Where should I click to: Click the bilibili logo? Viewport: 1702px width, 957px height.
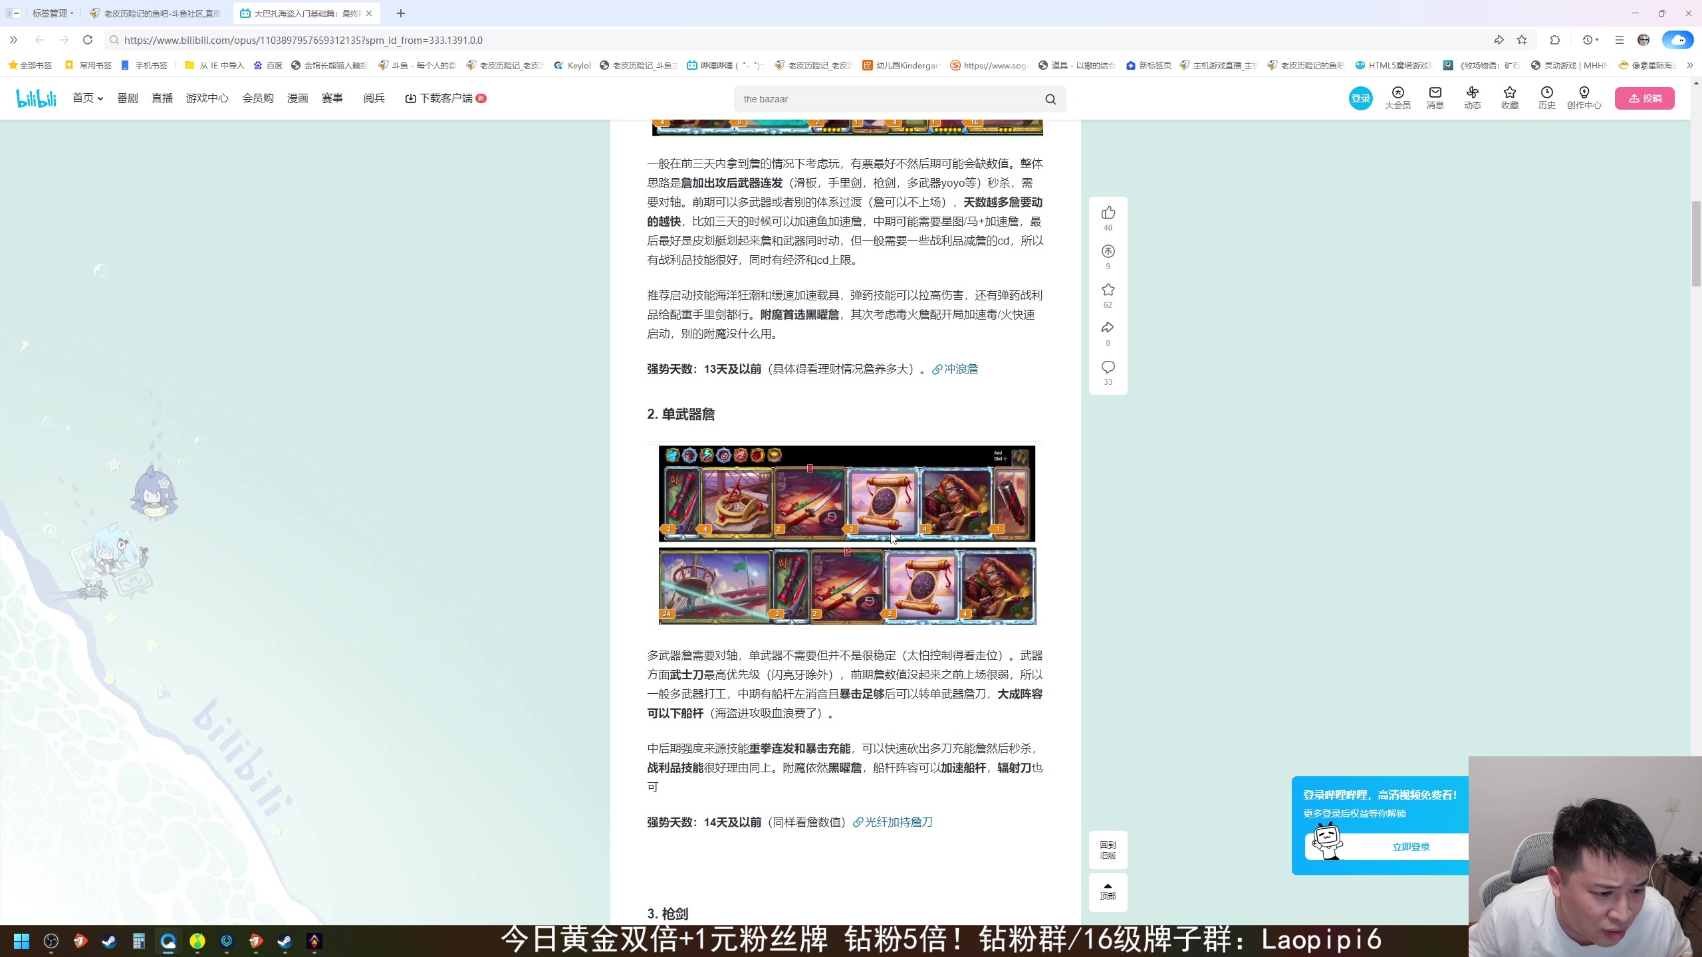[37, 98]
